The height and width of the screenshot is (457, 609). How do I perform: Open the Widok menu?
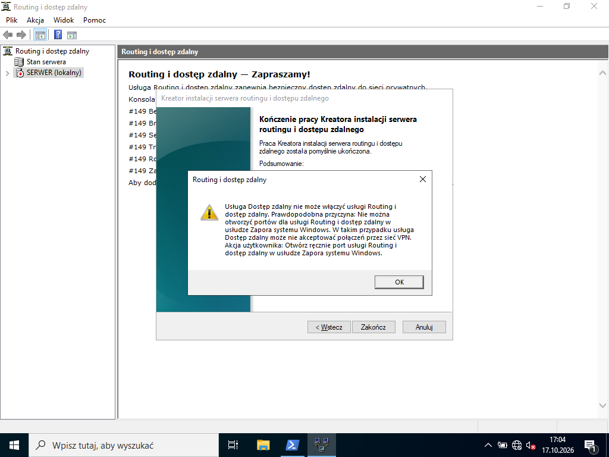click(64, 20)
